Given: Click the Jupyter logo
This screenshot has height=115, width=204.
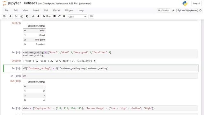Looking at the screenshot, I should click(12, 3).
